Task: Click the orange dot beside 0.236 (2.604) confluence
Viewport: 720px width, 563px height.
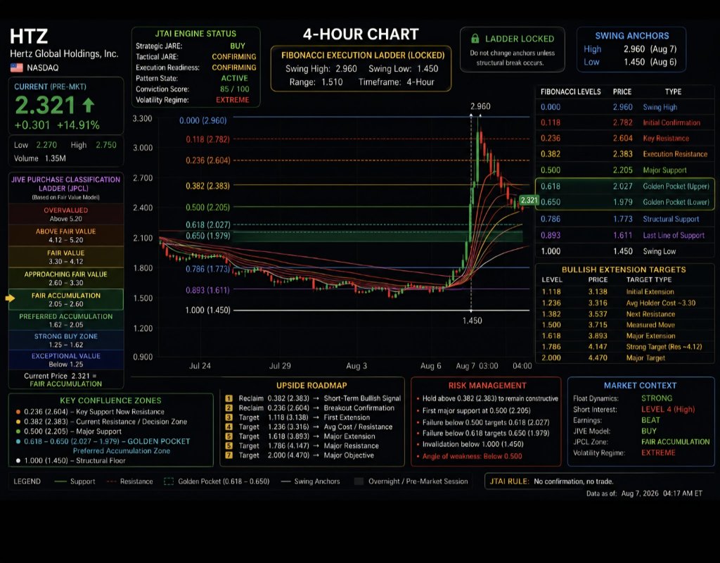Action: (18, 412)
